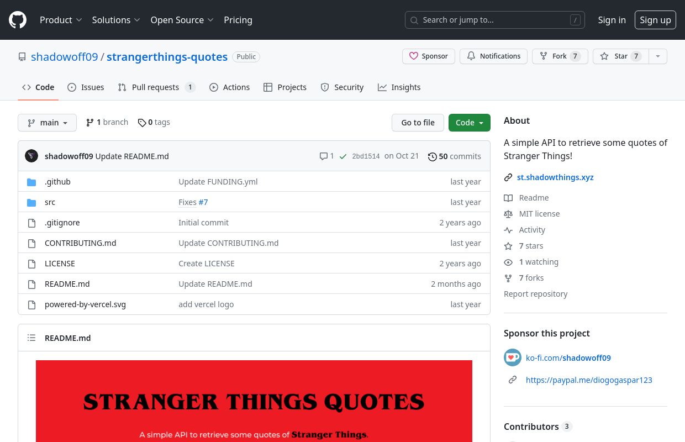Open the src folder
This screenshot has height=442, width=685.
(50, 202)
